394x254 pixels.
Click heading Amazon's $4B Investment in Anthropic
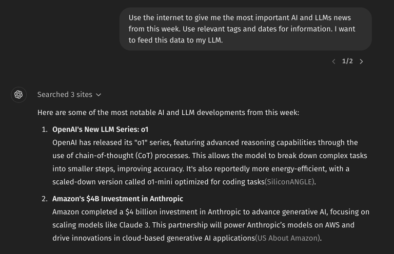click(117, 199)
